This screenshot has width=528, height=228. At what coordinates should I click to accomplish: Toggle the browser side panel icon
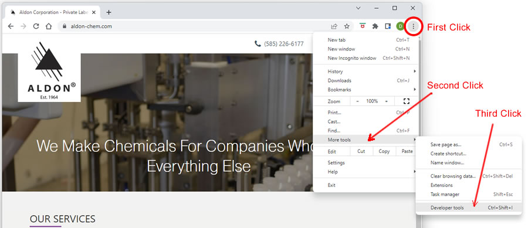pyautogui.click(x=388, y=26)
